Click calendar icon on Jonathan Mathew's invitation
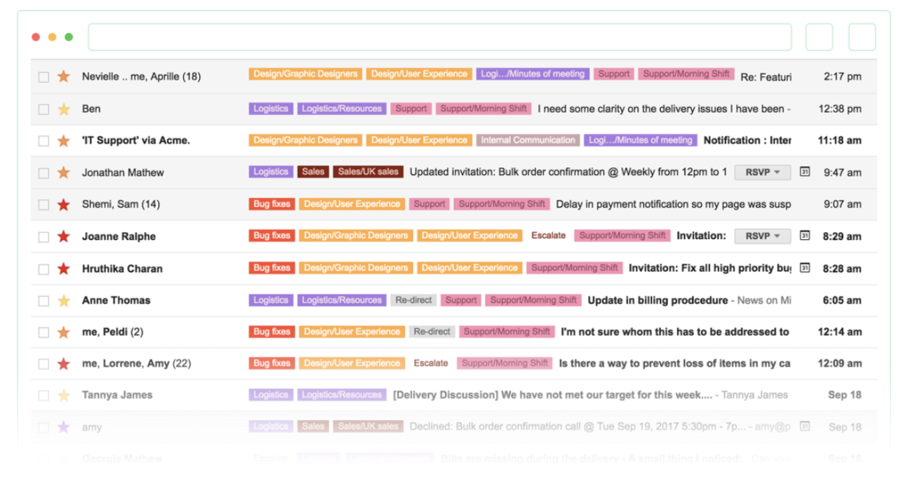Screen dimensions: 908x491 tap(805, 172)
